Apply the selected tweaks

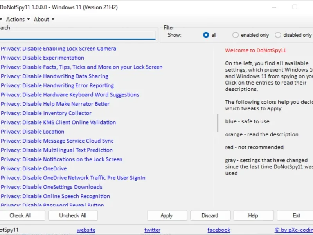pyautogui.click(x=167, y=215)
